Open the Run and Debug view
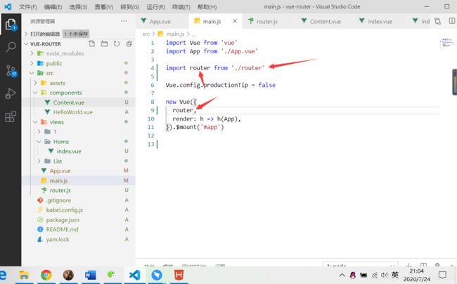 point(11,93)
